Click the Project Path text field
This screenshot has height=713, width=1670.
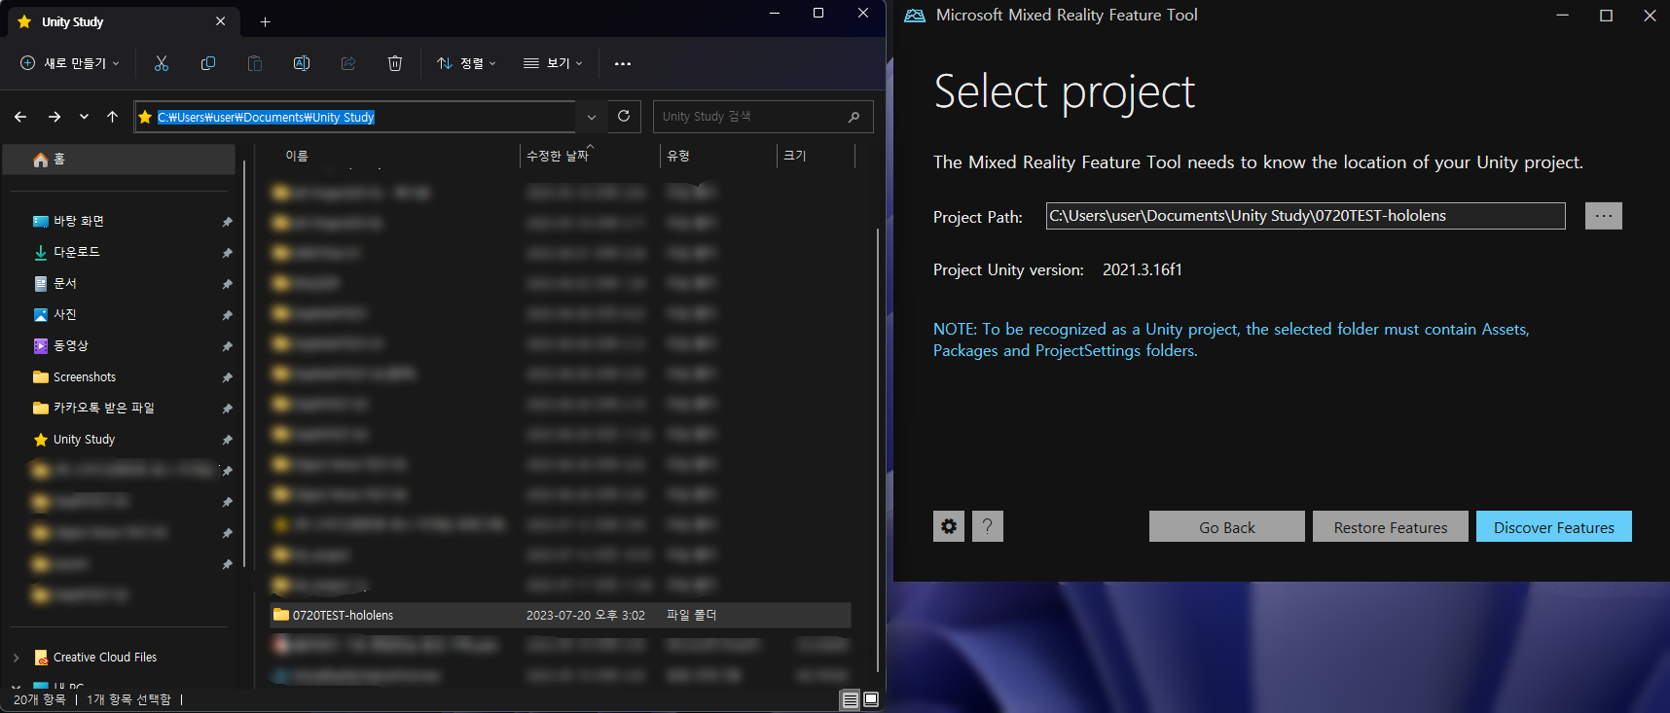pos(1306,216)
